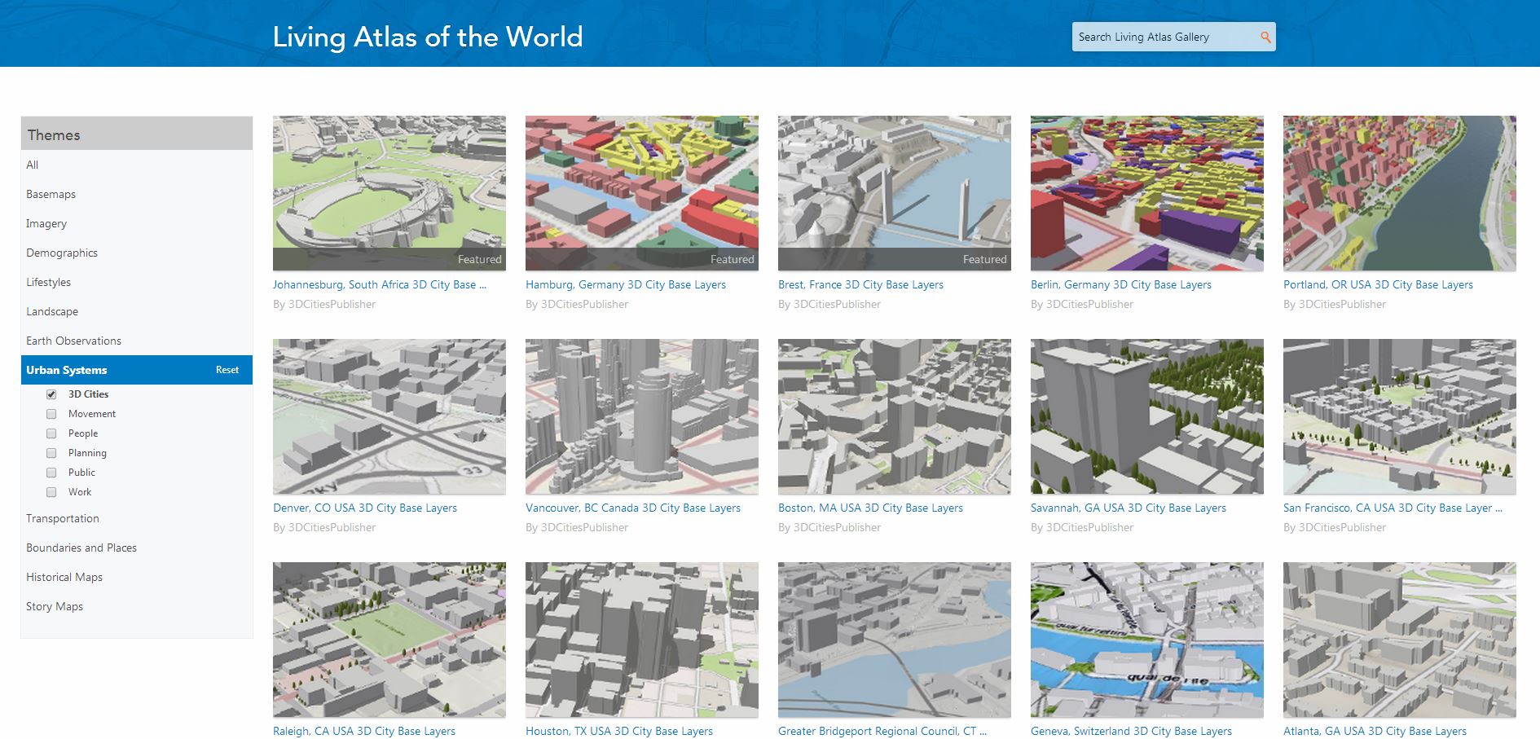Open Berlin, Germany 3D City Base Layers
This screenshot has height=739, width=1540.
click(1121, 284)
